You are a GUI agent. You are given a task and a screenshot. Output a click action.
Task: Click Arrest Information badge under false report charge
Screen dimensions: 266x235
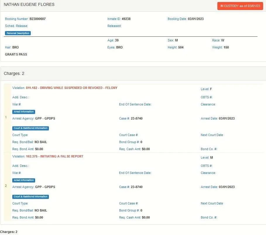tap(24, 180)
